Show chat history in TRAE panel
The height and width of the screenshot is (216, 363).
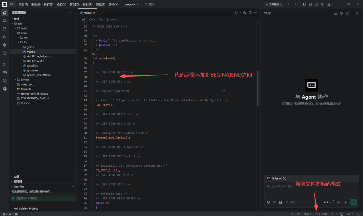(341, 13)
